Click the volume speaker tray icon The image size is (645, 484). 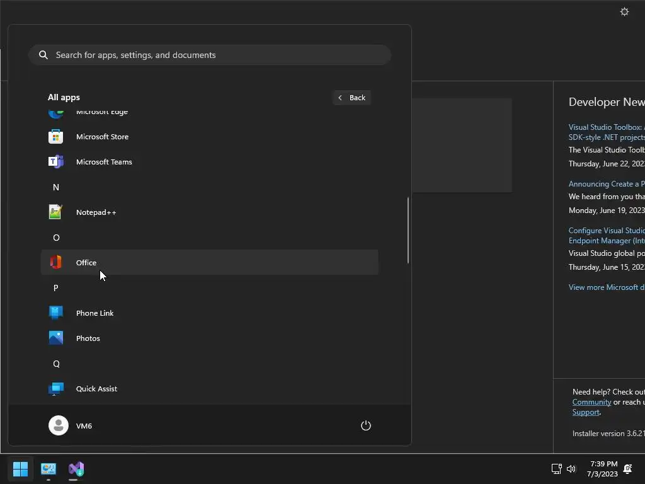click(571, 469)
